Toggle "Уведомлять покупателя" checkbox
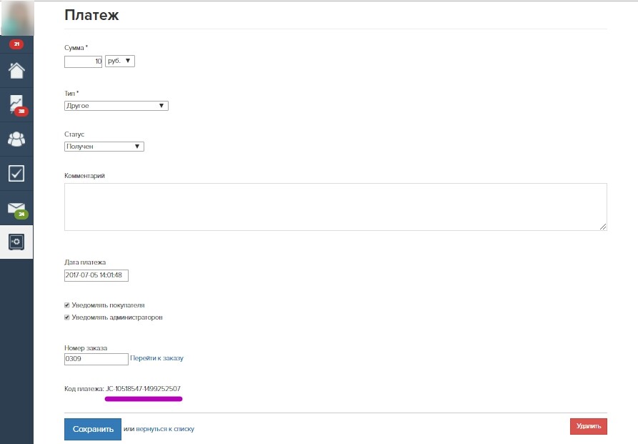The width and height of the screenshot is (638, 444). [x=67, y=305]
